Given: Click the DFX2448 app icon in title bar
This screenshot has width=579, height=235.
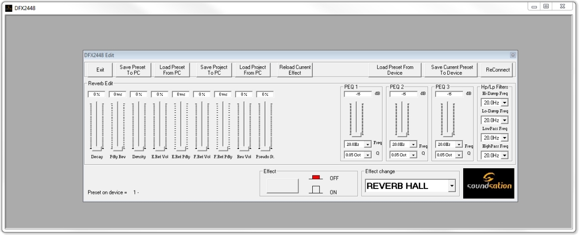Looking at the screenshot, I should (x=9, y=8).
